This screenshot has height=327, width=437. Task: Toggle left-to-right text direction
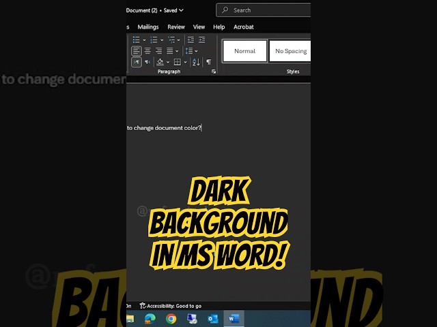(137, 62)
